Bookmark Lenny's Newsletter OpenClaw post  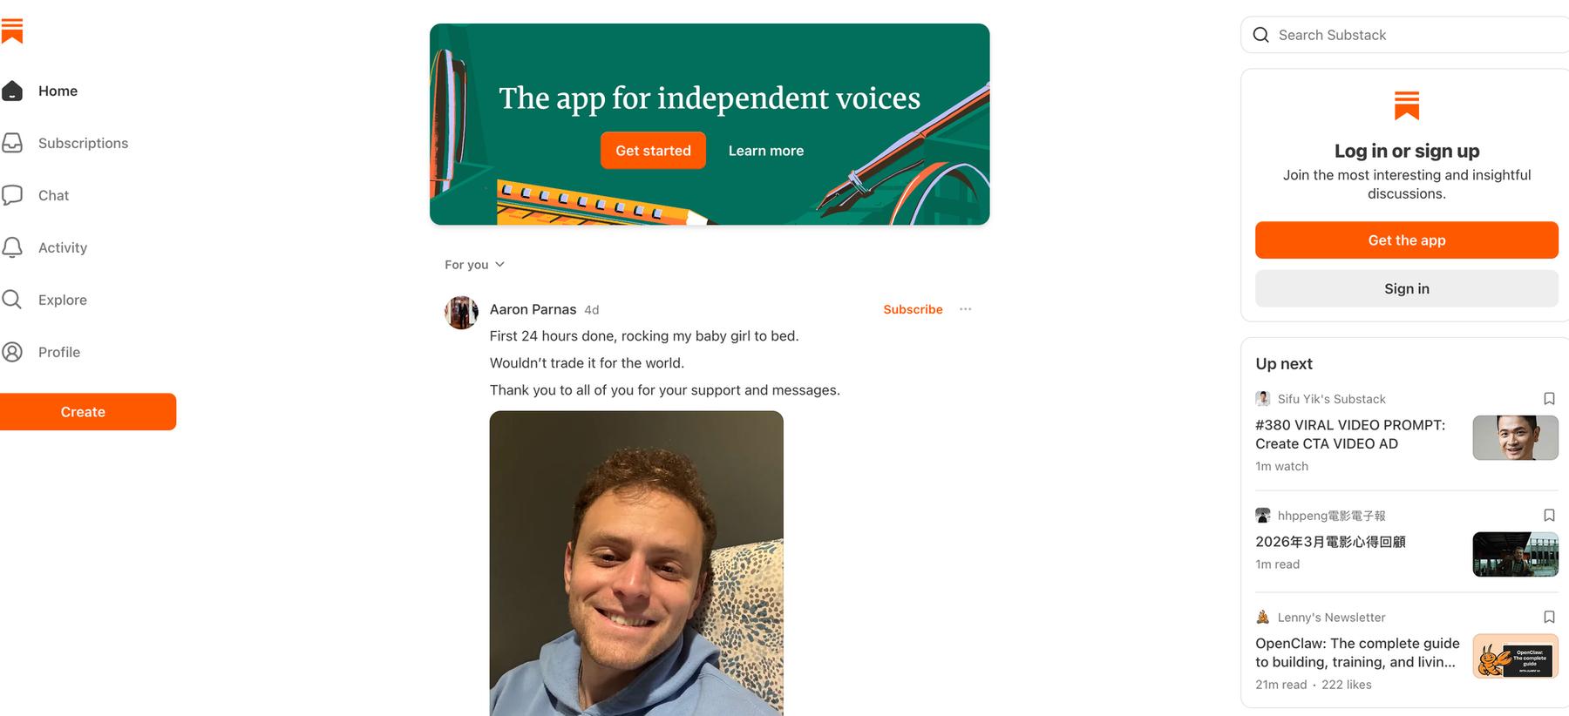(x=1549, y=618)
